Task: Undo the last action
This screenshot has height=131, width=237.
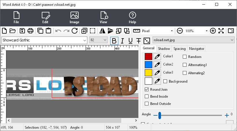Action: pyautogui.click(x=58, y=31)
